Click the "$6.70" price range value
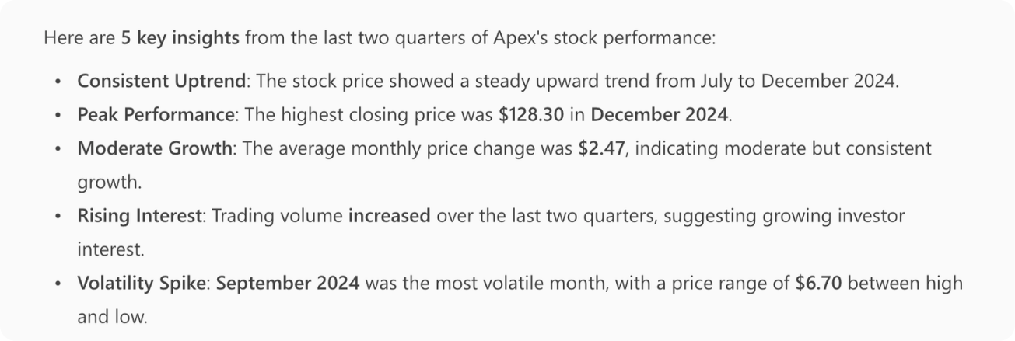The width and height of the screenshot is (1015, 341). (819, 283)
